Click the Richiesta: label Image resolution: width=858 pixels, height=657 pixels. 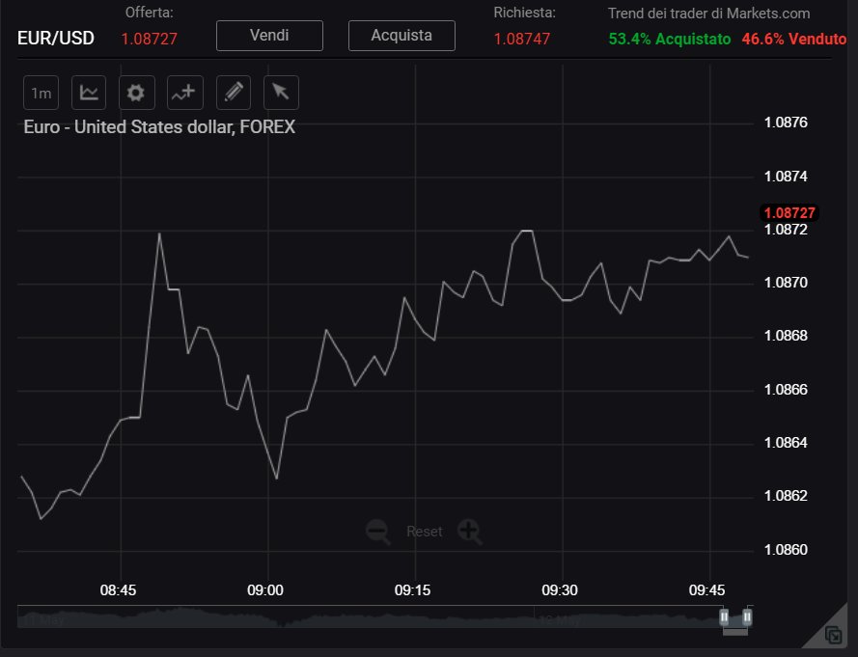click(x=525, y=13)
